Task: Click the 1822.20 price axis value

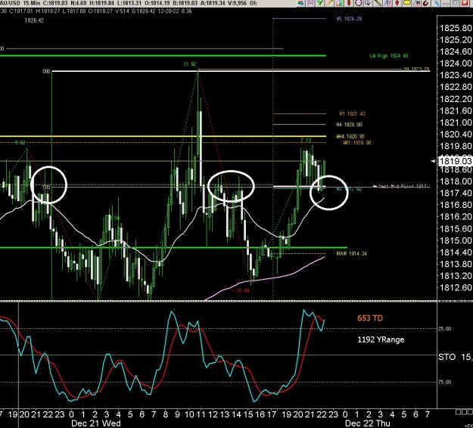Action: click(x=455, y=99)
